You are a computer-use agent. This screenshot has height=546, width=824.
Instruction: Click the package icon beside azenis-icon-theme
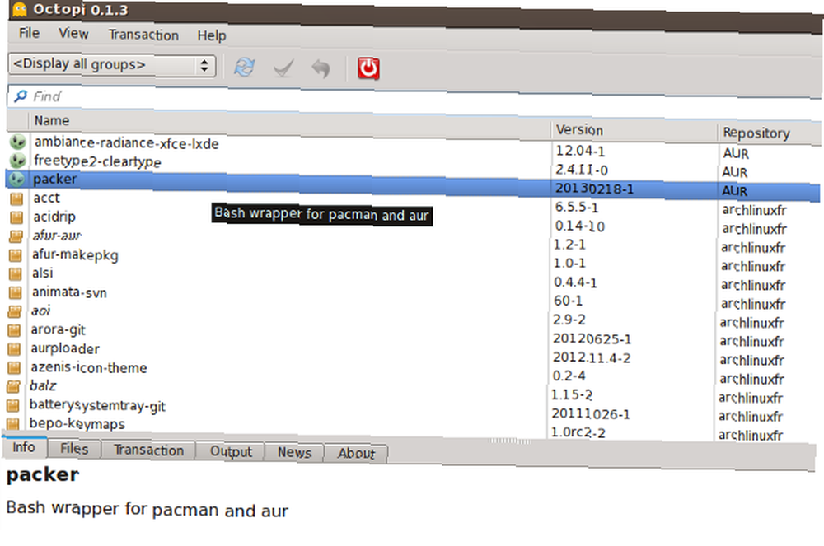point(14,367)
